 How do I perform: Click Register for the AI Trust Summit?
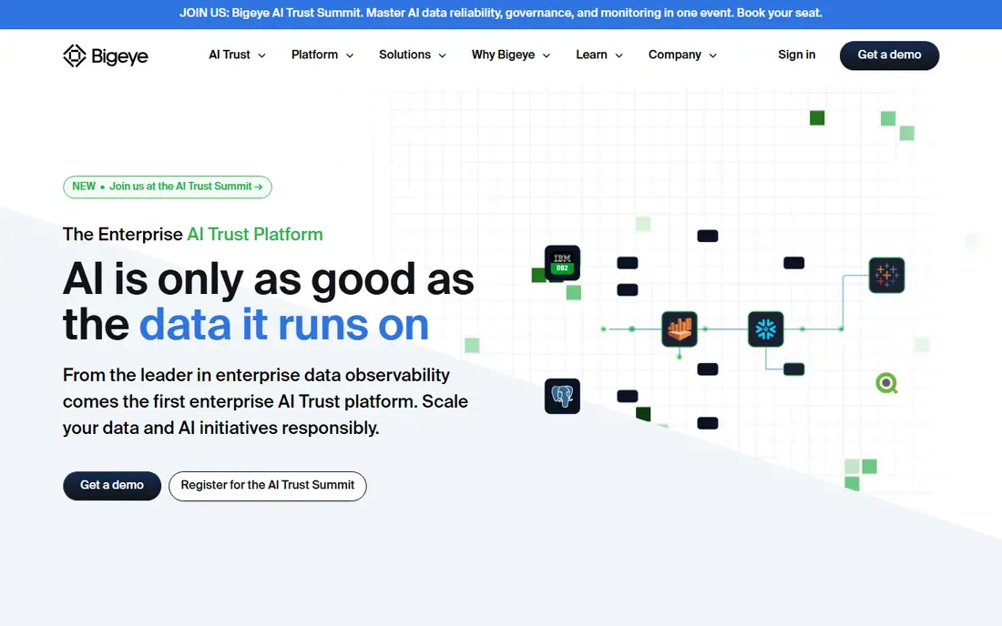point(267,486)
